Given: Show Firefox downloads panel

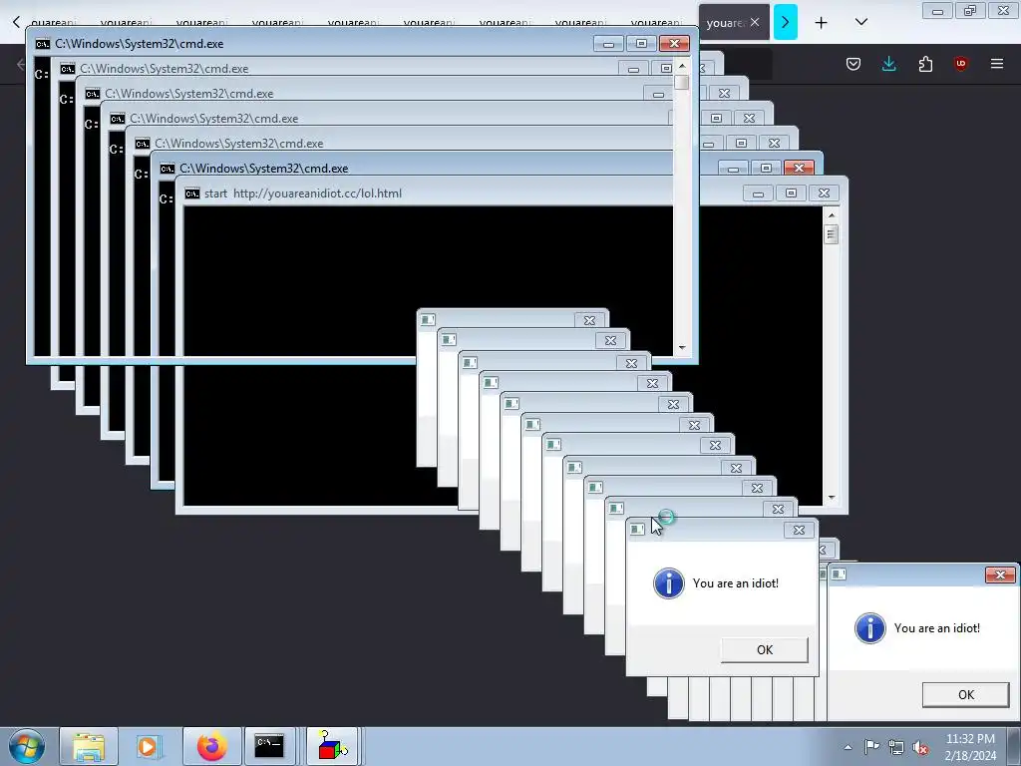Looking at the screenshot, I should coord(888,64).
